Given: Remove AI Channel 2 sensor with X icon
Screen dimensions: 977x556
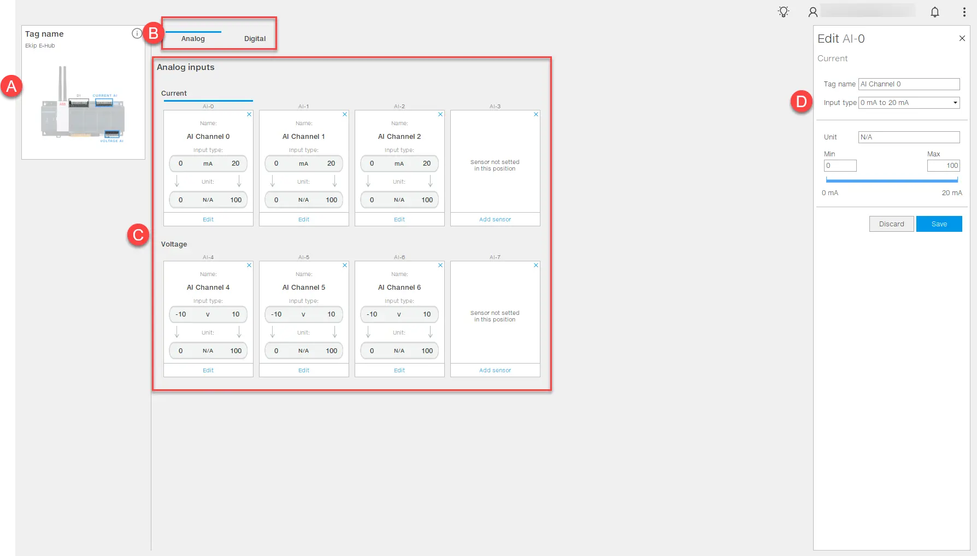Looking at the screenshot, I should pyautogui.click(x=440, y=114).
